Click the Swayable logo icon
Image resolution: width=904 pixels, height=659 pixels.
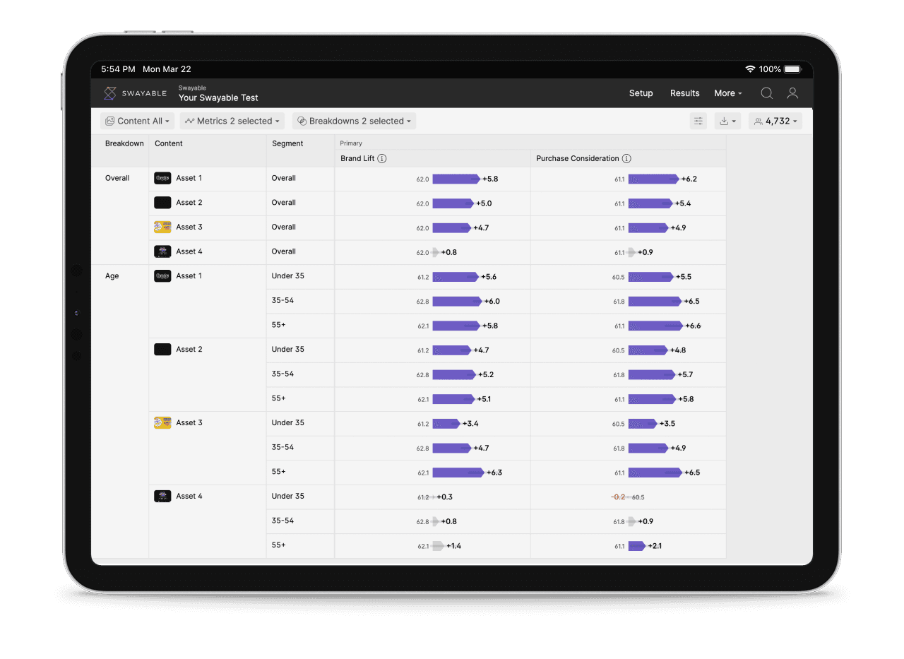point(110,93)
